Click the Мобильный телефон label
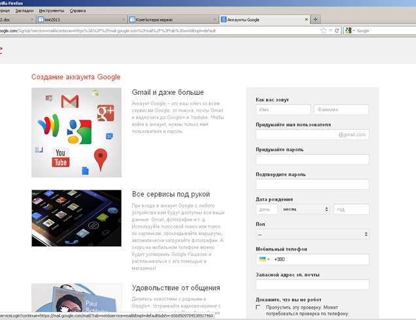Screen dimensions: 416x320 281,249
